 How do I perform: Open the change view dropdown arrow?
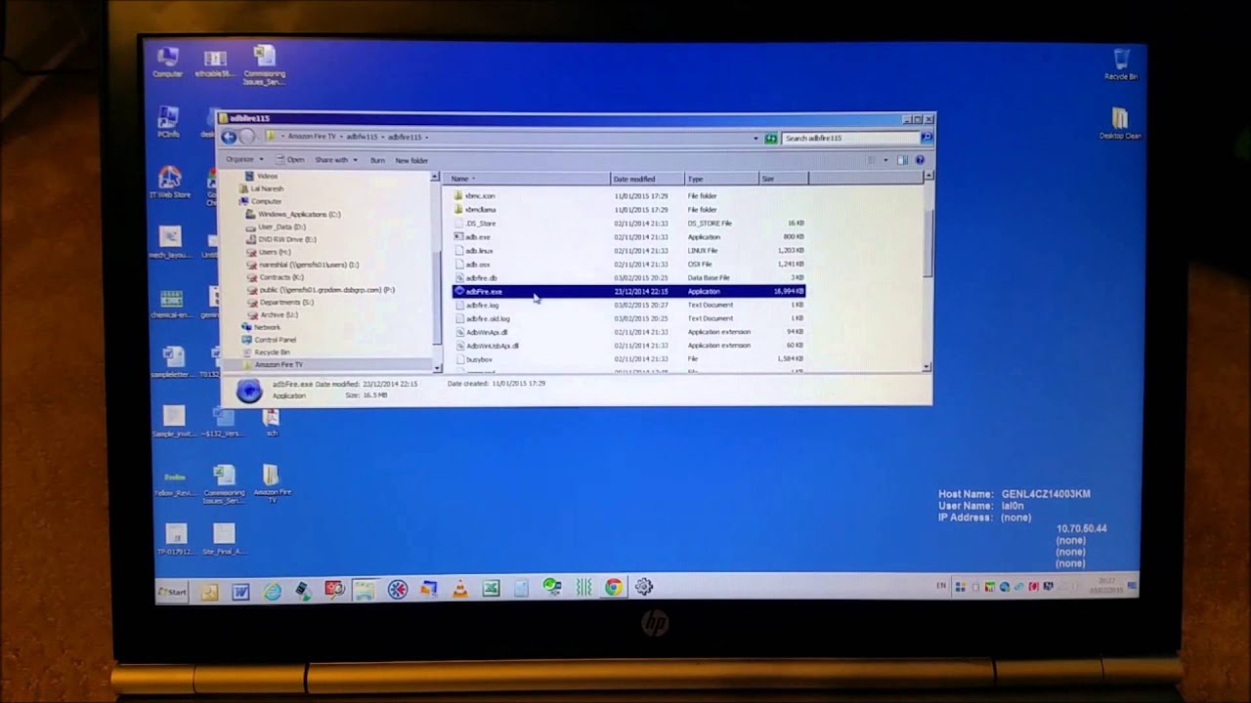885,160
